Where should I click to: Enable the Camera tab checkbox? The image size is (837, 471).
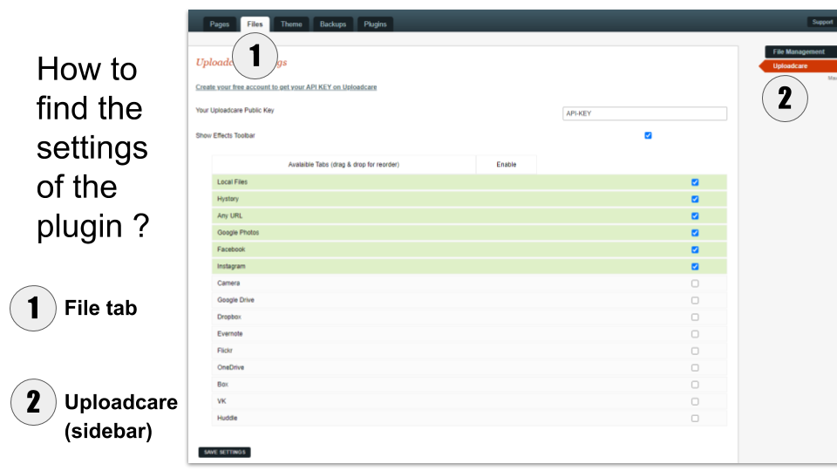click(695, 283)
